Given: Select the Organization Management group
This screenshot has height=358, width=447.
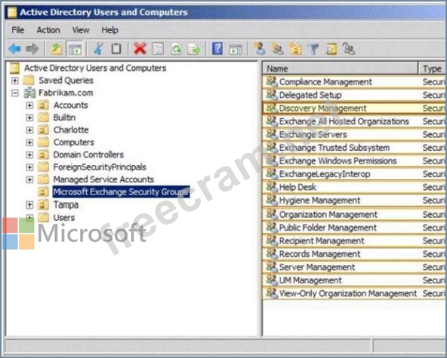Looking at the screenshot, I should 328,214.
